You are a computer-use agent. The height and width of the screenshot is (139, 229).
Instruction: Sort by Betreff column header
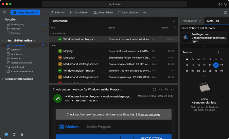tap(112, 28)
